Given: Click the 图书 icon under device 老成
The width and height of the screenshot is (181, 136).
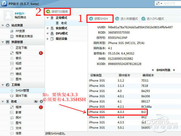Looking at the screenshot, I should pyautogui.click(x=12, y=123).
